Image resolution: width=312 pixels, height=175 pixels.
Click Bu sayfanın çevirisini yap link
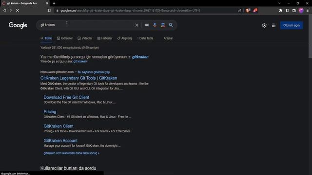(x=94, y=72)
